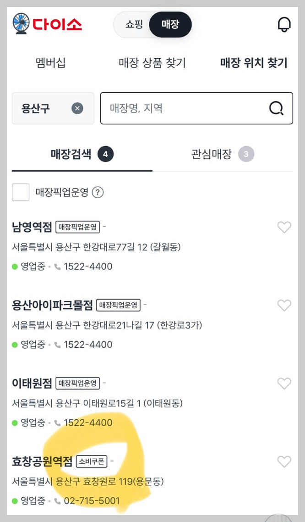Tap the magnifier search icon

pos(276,108)
